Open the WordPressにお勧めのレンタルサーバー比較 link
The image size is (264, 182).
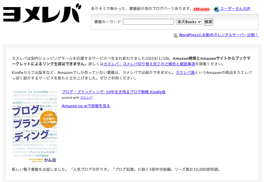219,35
